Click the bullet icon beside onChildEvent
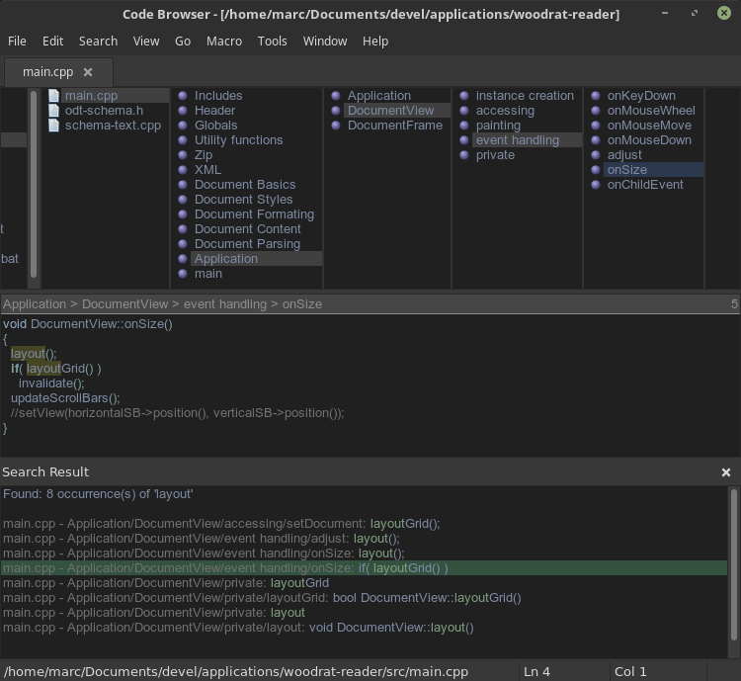Image resolution: width=741 pixels, height=681 pixels. pos(596,185)
